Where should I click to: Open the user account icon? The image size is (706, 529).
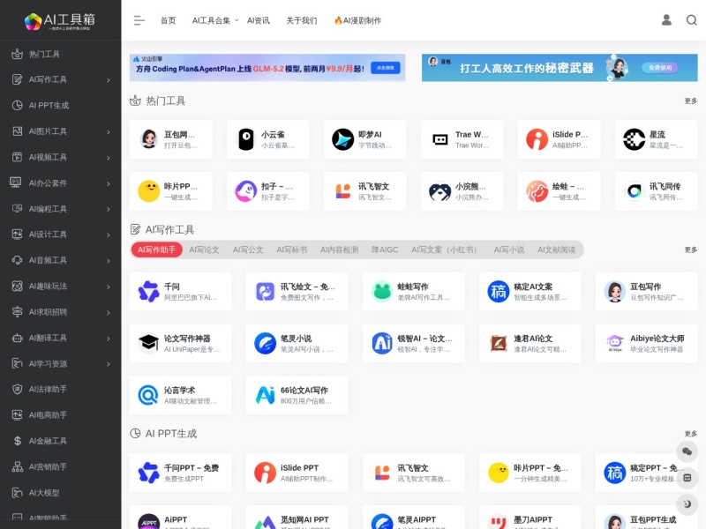point(666,20)
